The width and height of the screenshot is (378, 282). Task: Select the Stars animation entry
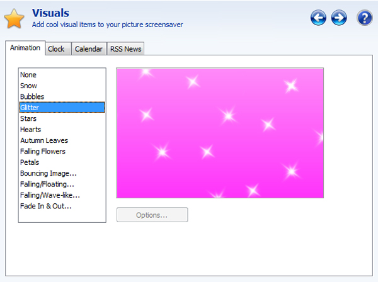pos(28,119)
